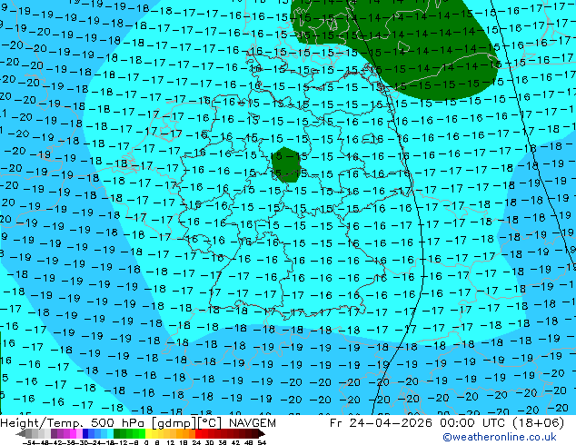Select the bright red swatch above legend value 24
Viewport: 576px width, 445px height.
[x=198, y=433]
